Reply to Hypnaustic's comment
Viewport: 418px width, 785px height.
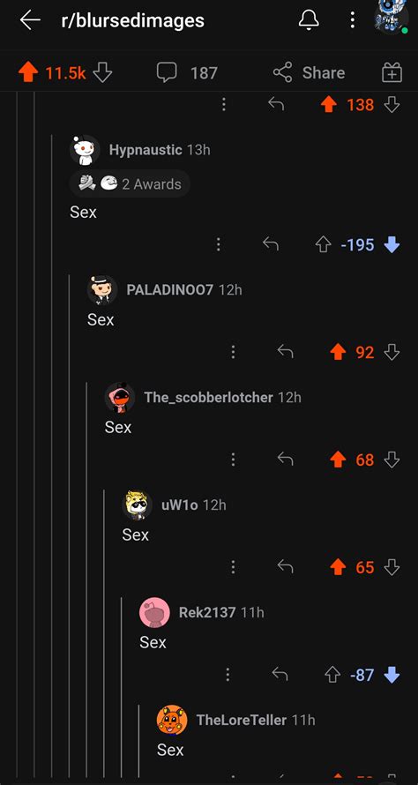271,244
